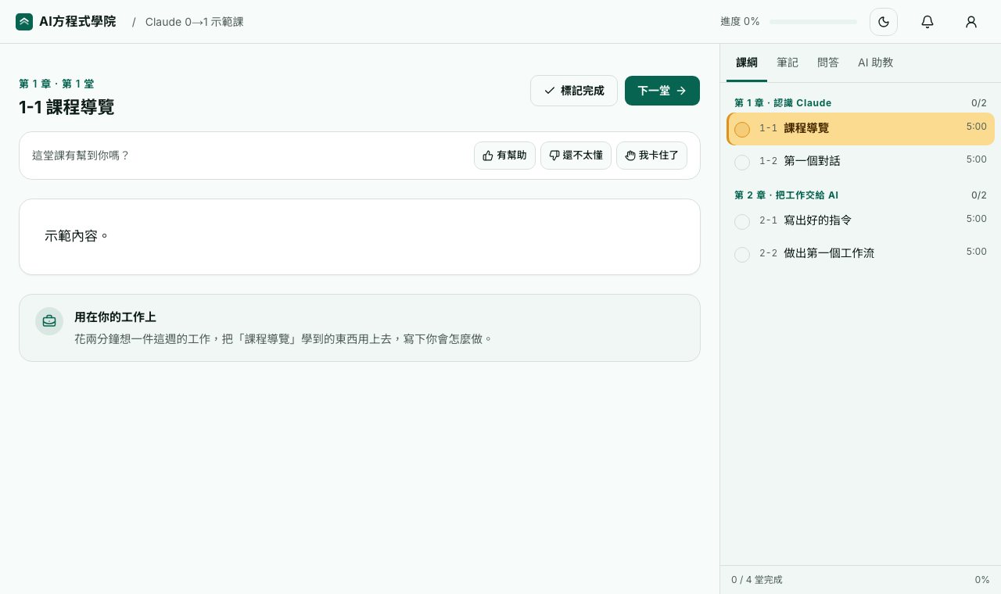
Task: Open lesson 1-2 第一個對話
Action: pyautogui.click(x=860, y=162)
